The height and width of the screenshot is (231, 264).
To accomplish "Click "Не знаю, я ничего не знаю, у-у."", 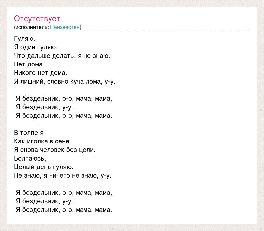I will (63, 175).
